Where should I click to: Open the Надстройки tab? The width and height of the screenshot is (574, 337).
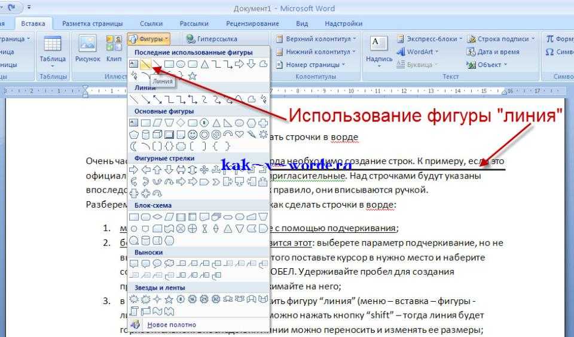tap(343, 23)
